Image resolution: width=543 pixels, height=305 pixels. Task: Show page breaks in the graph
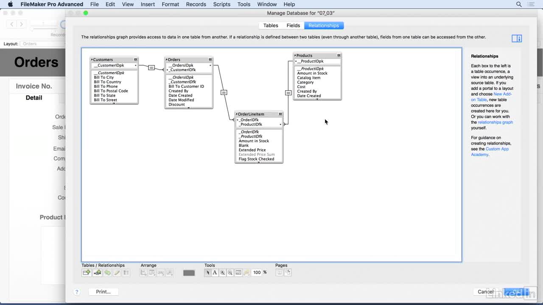[280, 272]
